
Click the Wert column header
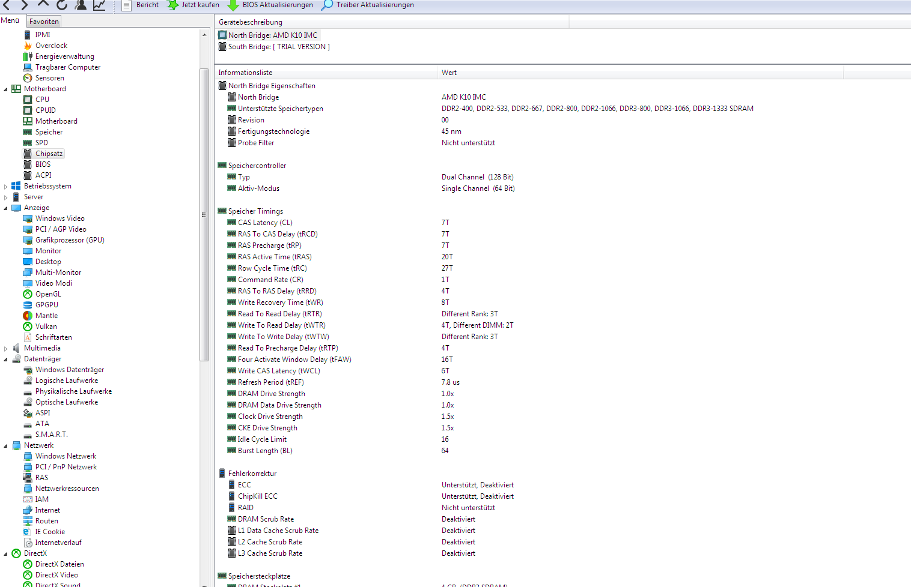(x=641, y=73)
